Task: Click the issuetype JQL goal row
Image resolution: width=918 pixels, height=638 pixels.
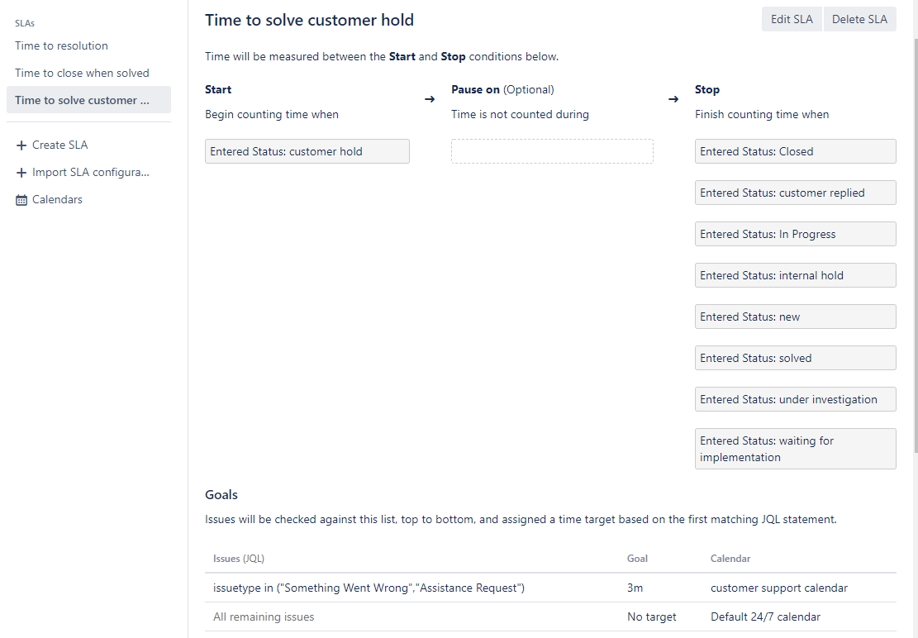Action: coord(550,588)
